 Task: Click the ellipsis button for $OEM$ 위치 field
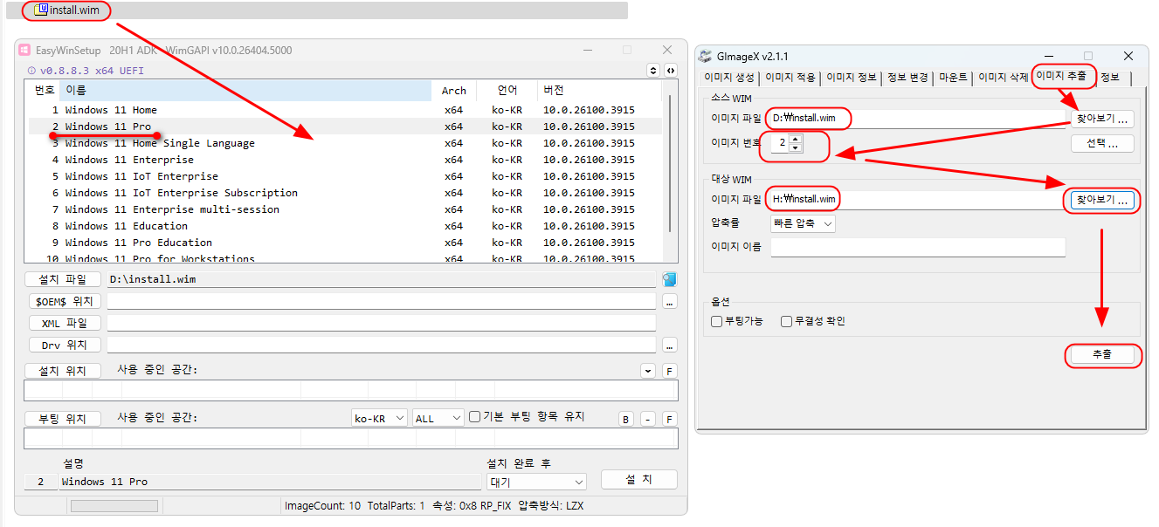(x=670, y=301)
